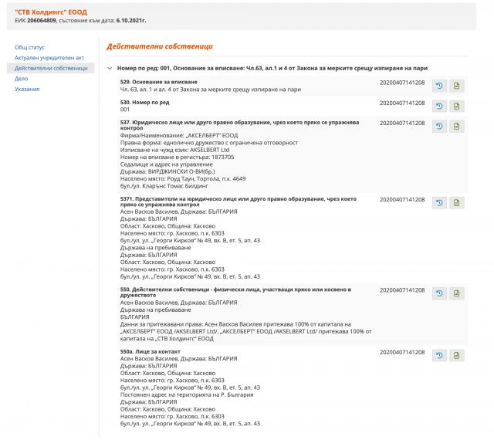
Task: Show history icon for 550а Лице за контакт
Action: pos(438,355)
